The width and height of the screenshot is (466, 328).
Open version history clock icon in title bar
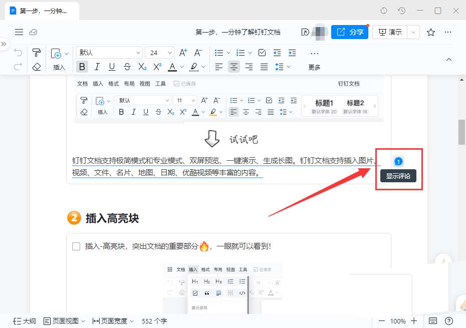coord(401,11)
